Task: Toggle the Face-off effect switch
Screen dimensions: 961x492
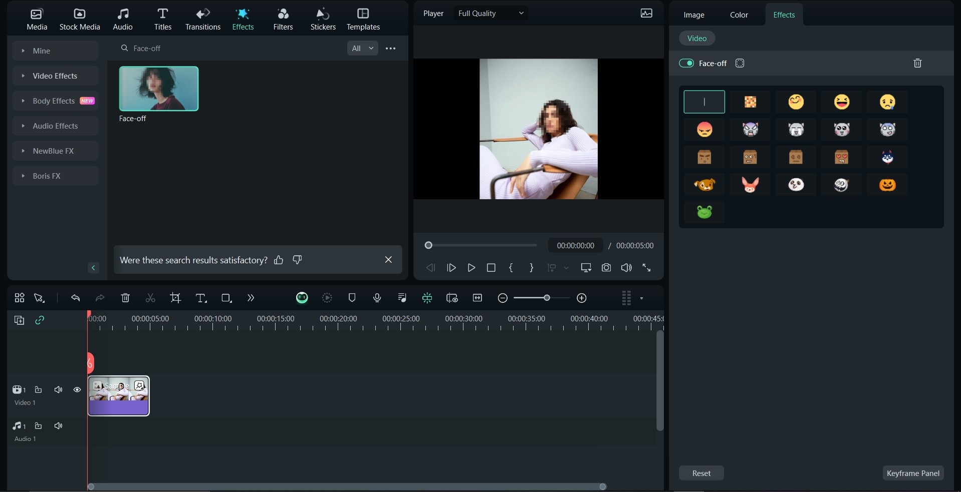Action: [x=686, y=63]
